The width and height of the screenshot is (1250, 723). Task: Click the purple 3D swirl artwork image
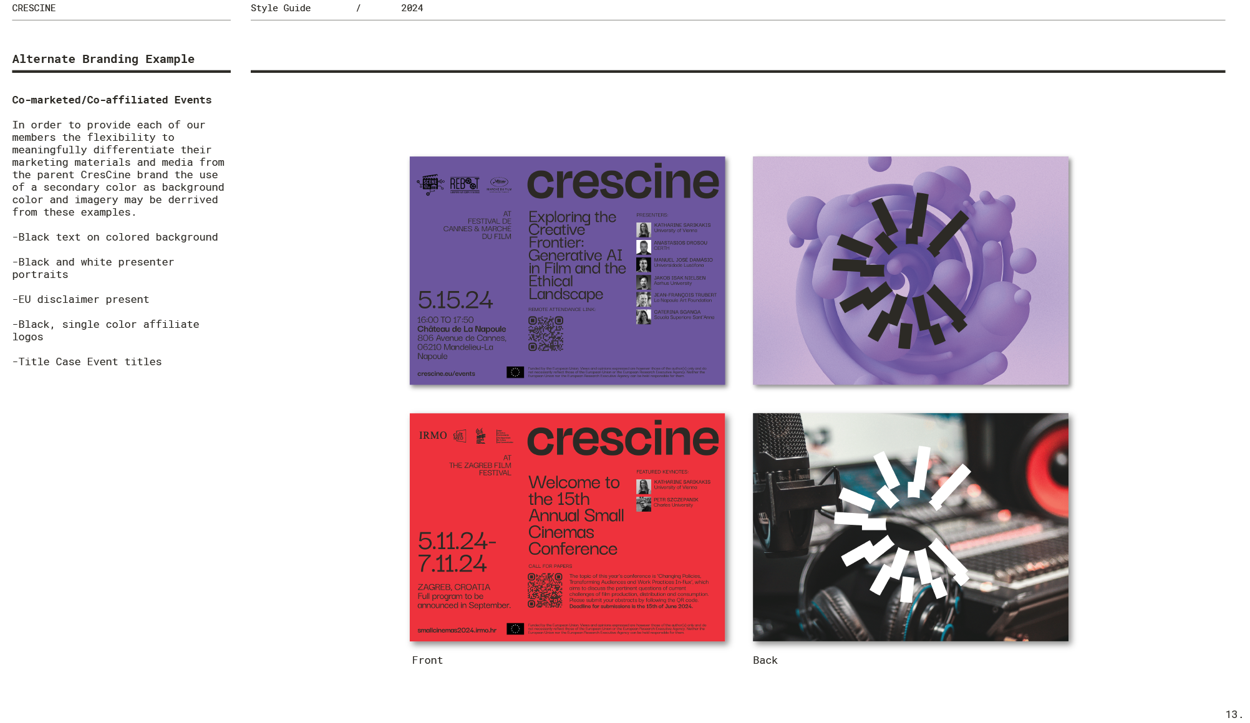pos(910,271)
